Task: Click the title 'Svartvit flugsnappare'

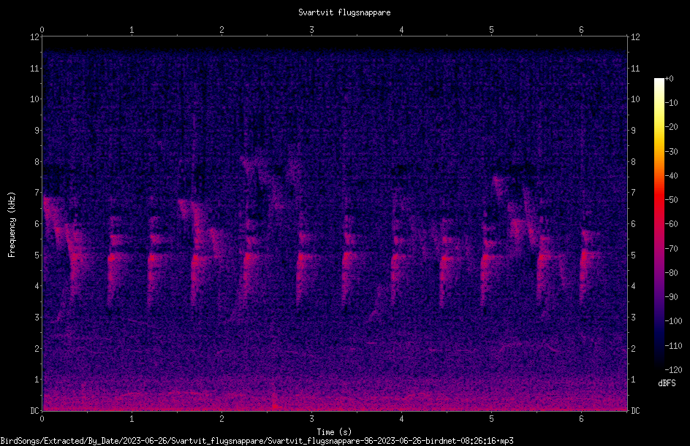Action: 344,12
